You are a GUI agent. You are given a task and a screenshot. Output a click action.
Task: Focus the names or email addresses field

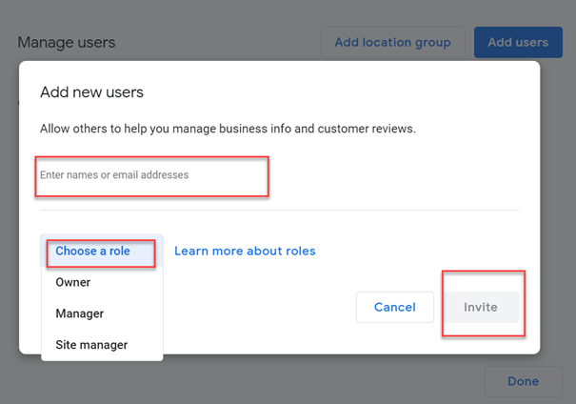click(x=152, y=176)
